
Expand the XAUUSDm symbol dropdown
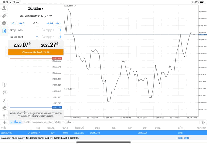36,9
